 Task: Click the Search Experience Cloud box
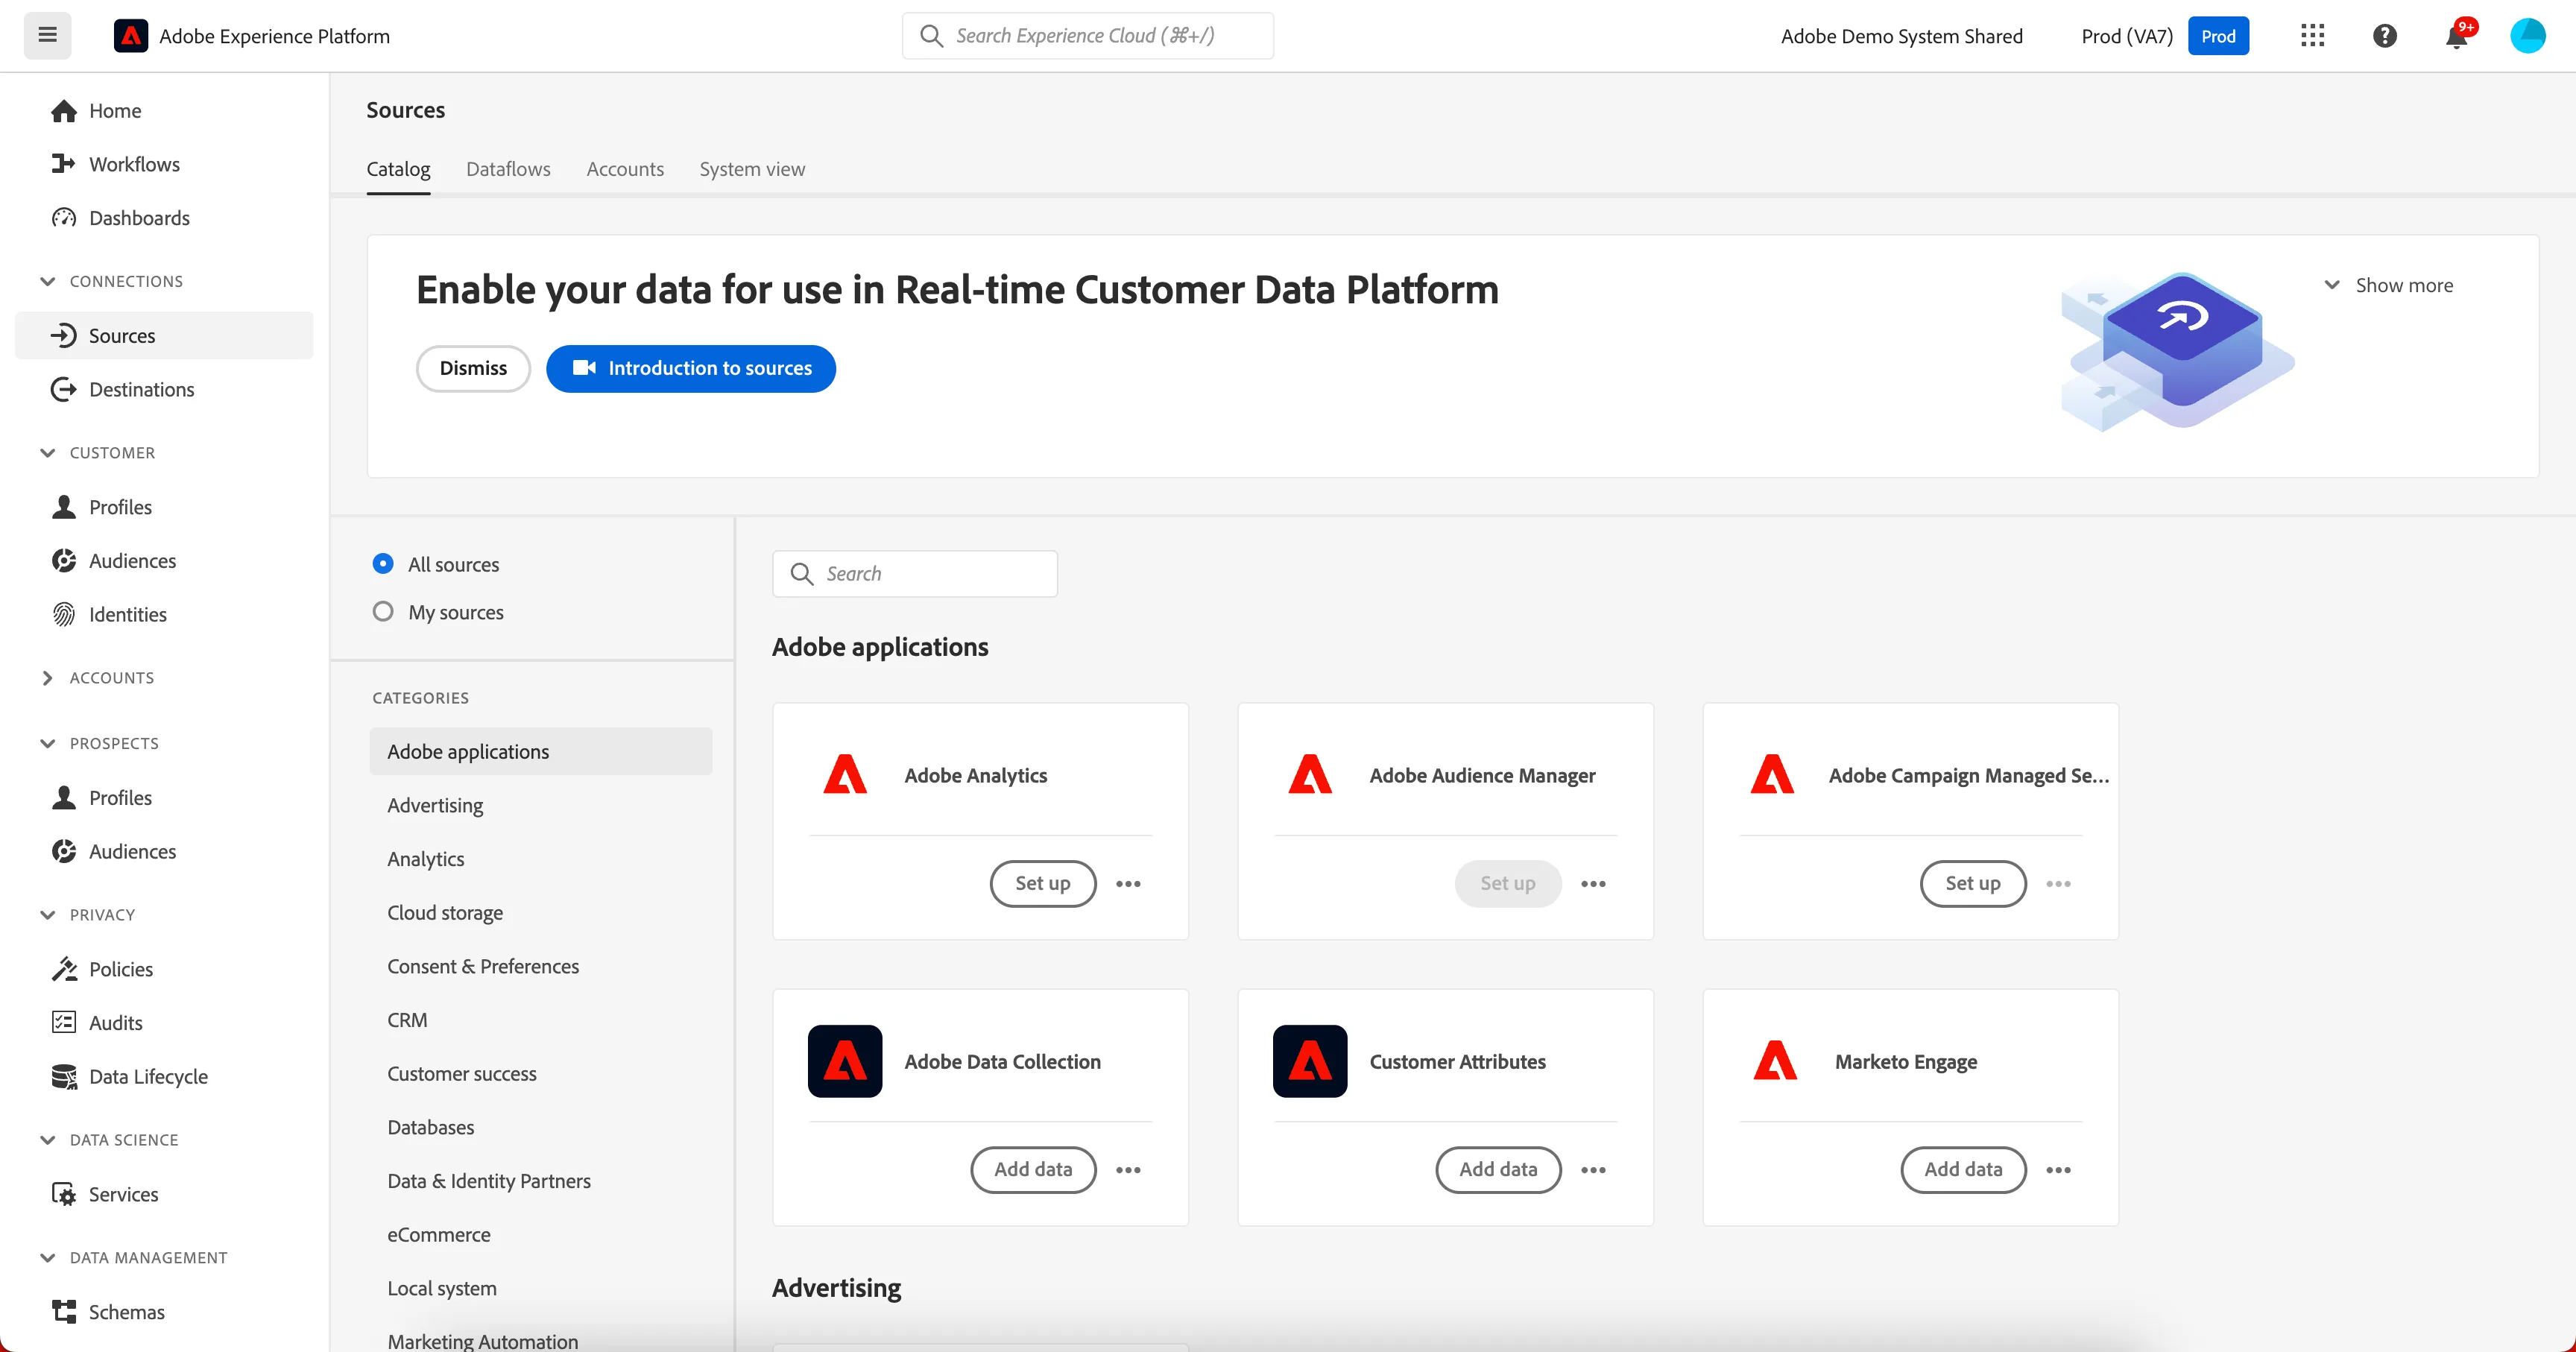click(1087, 36)
